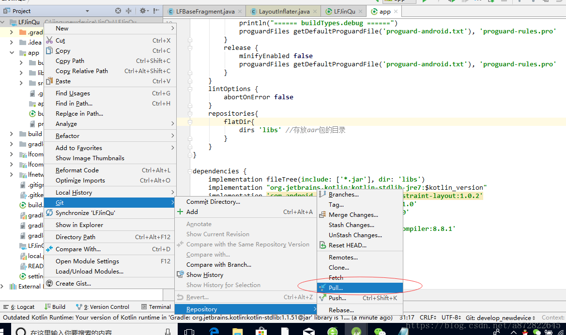
Task: Choose Reformat Code menu entry
Action: click(x=110, y=170)
